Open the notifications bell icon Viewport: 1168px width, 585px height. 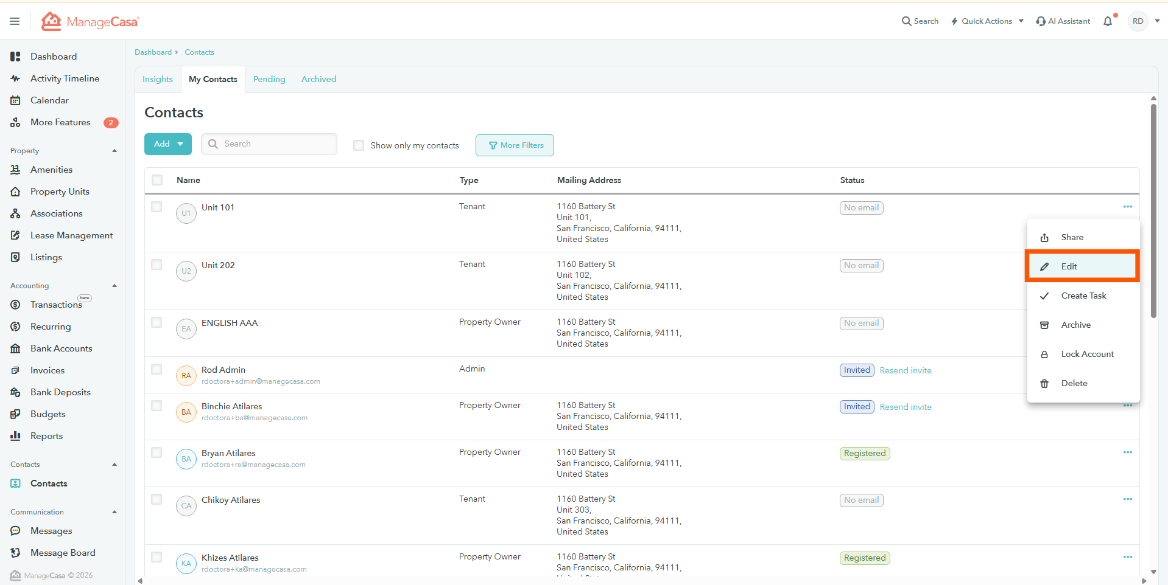[1108, 21]
